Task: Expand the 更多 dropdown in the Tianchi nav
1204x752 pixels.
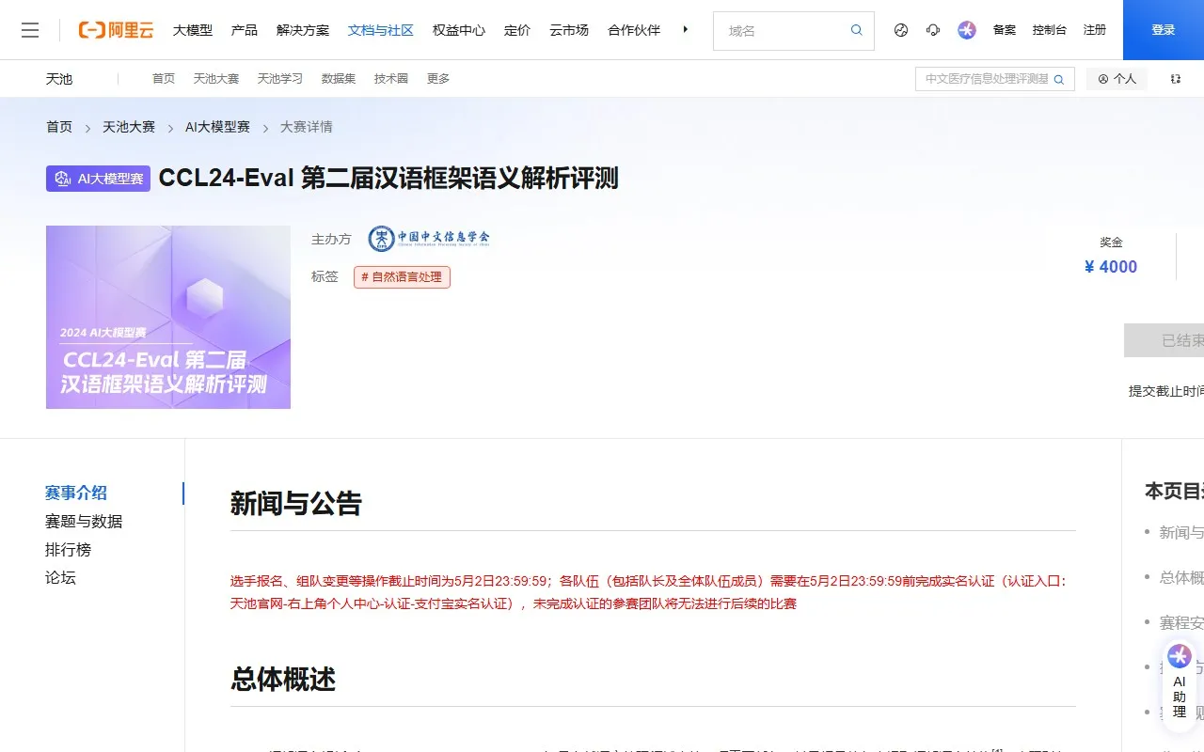Action: pyautogui.click(x=437, y=79)
